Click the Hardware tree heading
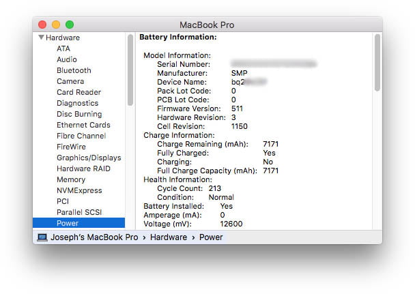 pos(63,38)
